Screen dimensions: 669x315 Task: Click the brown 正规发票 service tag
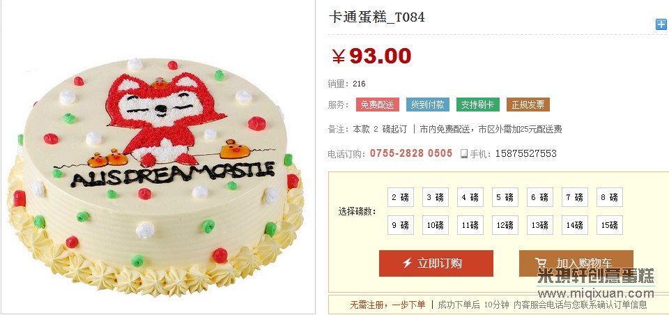click(528, 105)
